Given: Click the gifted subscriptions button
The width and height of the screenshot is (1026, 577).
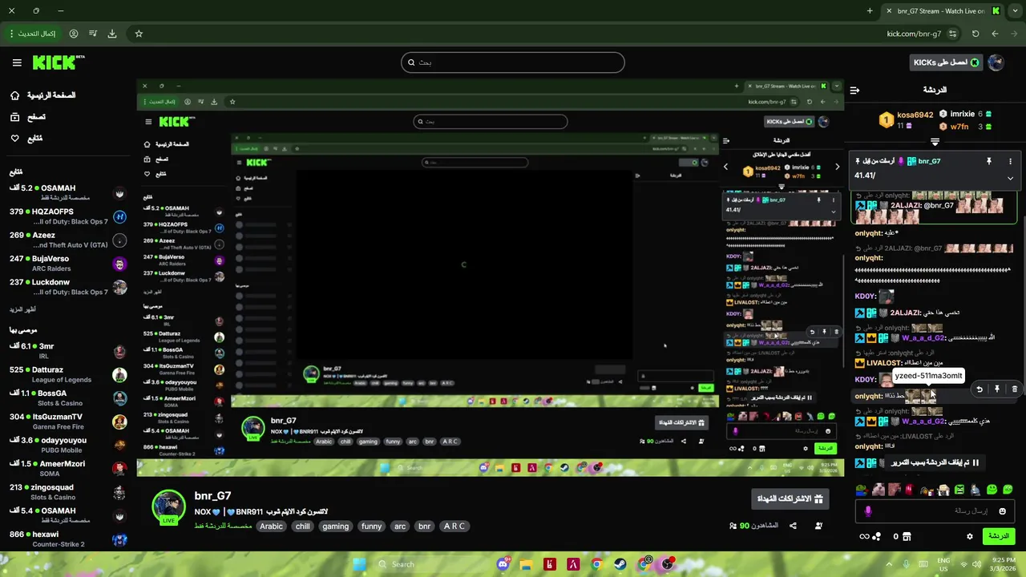Looking at the screenshot, I should (x=790, y=498).
